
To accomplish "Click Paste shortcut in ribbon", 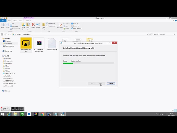I will [15, 29].
